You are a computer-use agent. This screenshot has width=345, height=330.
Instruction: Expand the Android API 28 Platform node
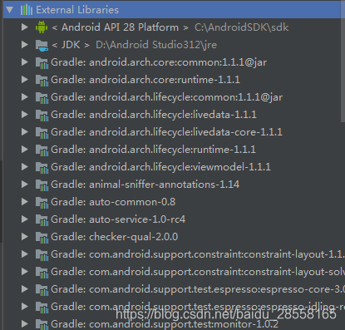(x=25, y=27)
